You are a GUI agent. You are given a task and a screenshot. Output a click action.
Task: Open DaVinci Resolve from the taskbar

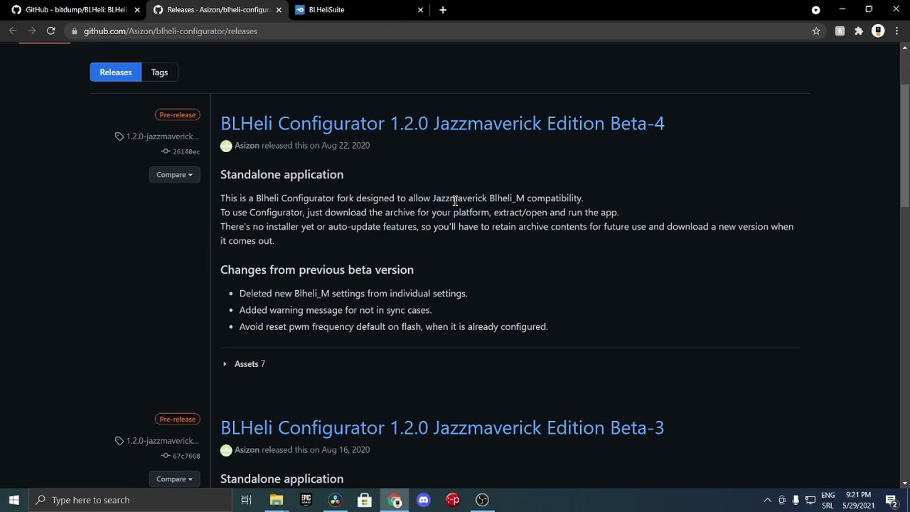[x=335, y=500]
